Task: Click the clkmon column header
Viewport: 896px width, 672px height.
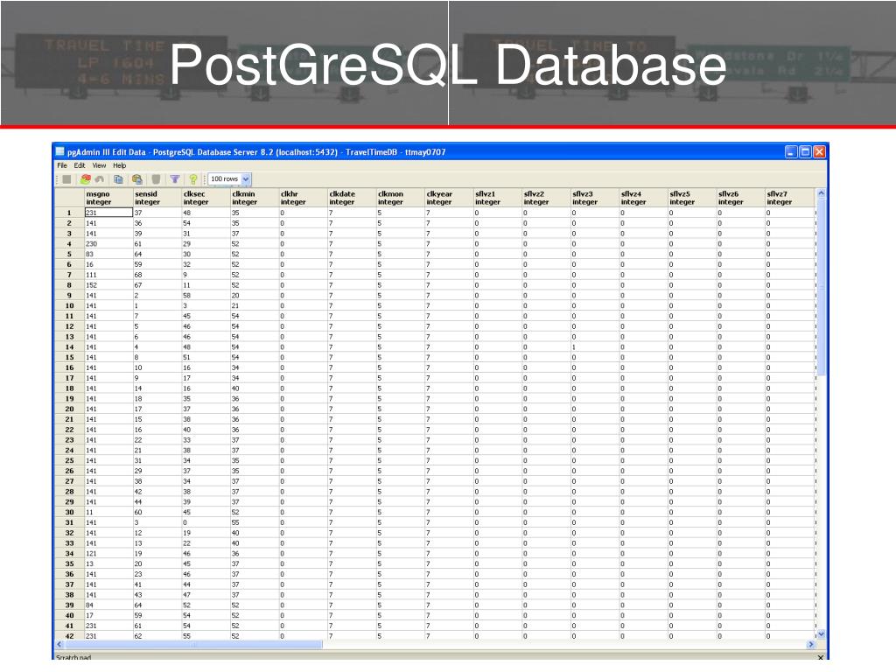Action: coord(400,198)
